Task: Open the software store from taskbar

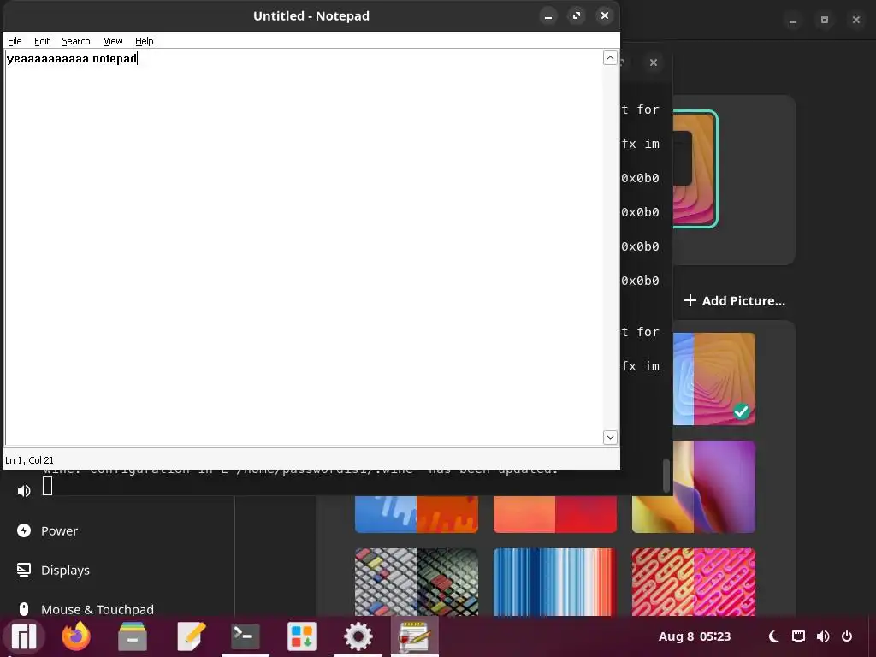Action: [302, 636]
